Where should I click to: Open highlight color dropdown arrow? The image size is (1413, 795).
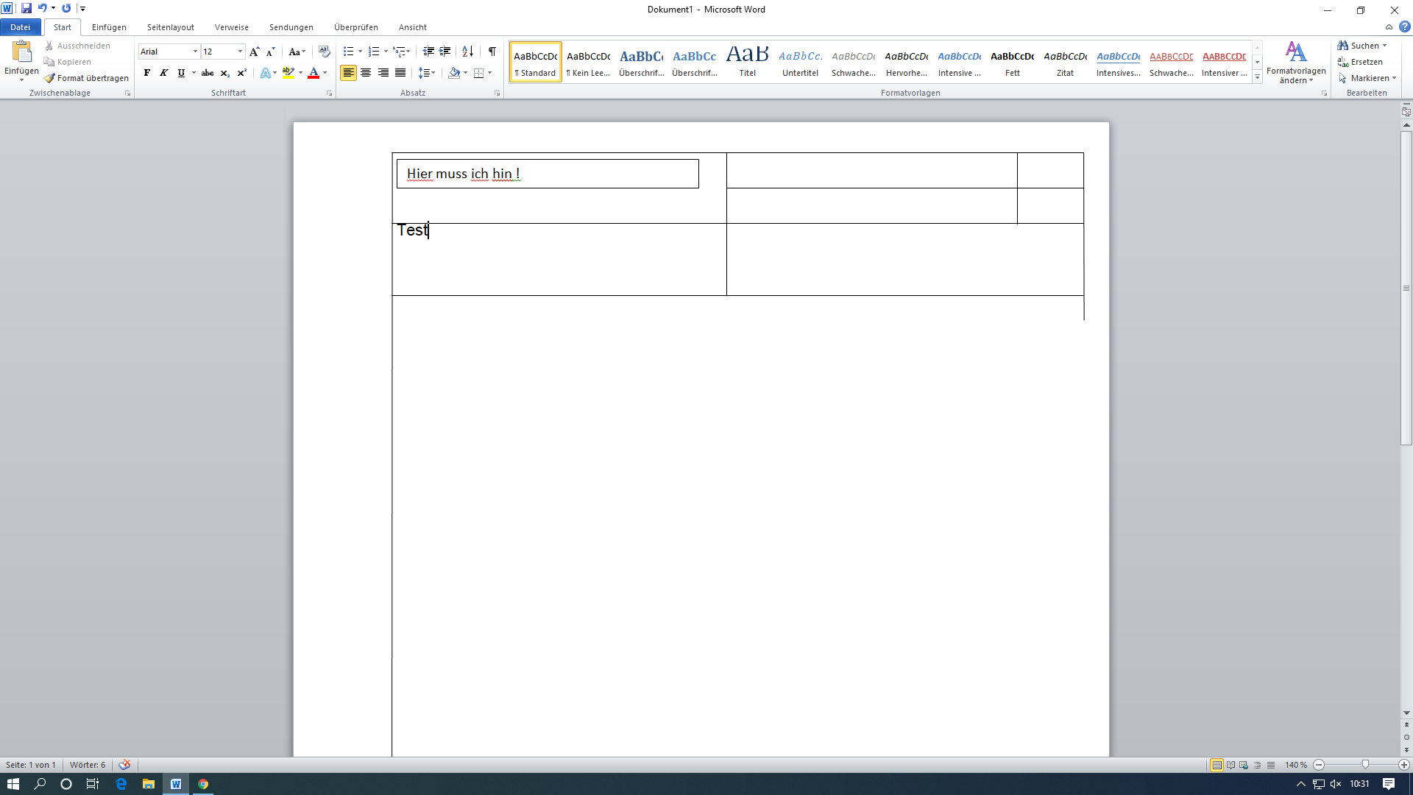(300, 73)
